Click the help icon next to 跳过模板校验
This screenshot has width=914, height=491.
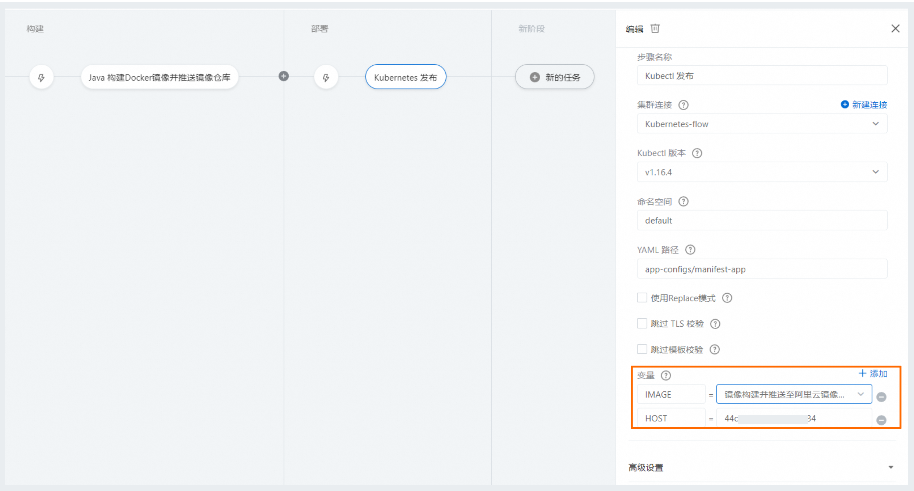[x=714, y=350]
